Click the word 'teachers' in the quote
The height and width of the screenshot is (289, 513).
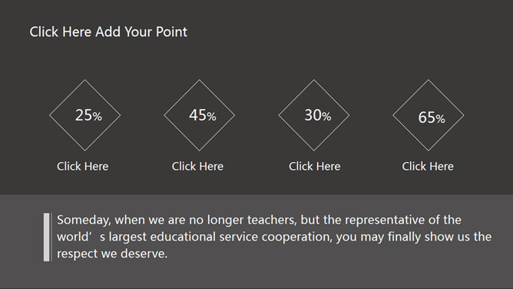coord(272,220)
